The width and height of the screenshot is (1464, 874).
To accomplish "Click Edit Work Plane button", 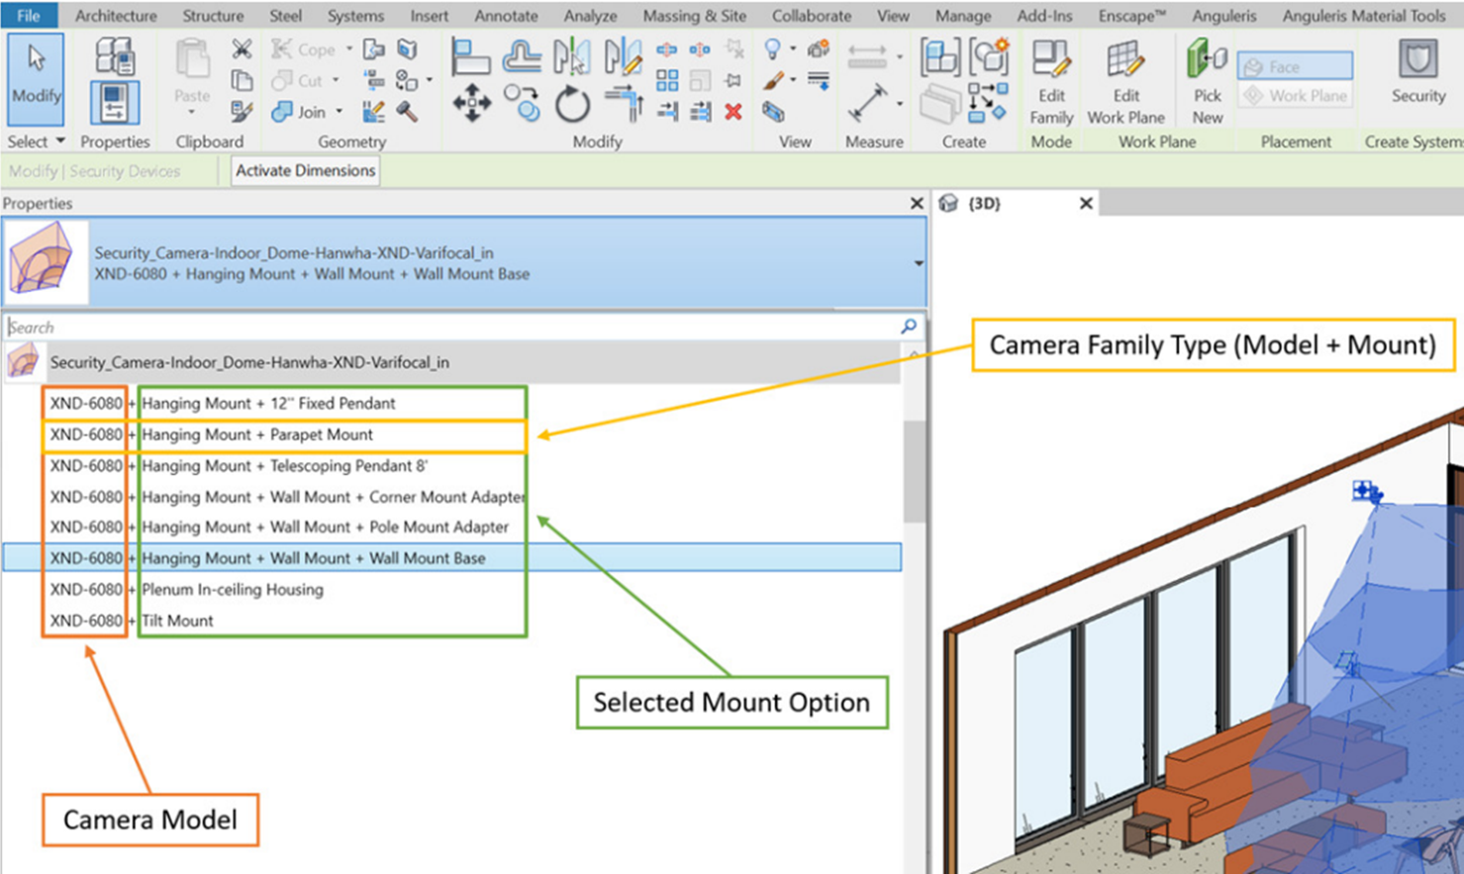I will point(1125,81).
